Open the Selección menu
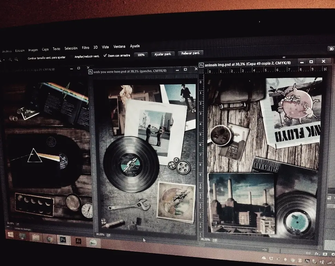The height and width of the screenshot is (266, 335). pyautogui.click(x=71, y=48)
